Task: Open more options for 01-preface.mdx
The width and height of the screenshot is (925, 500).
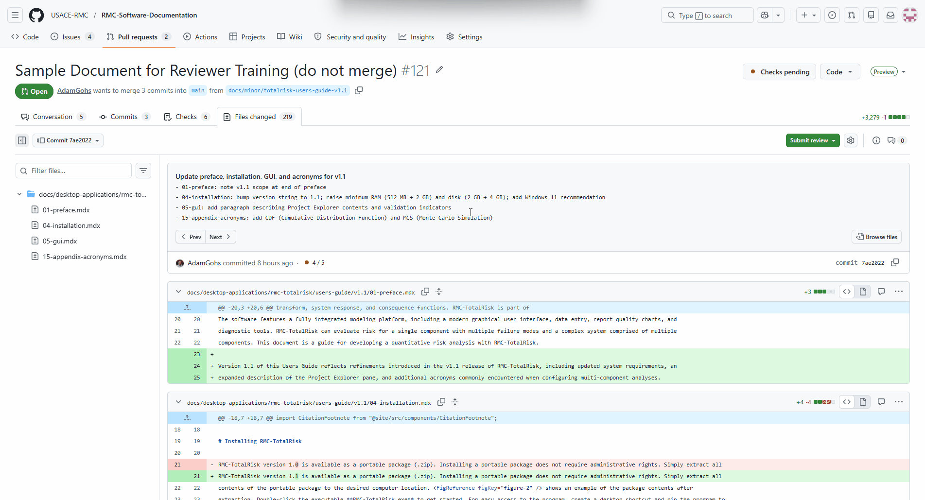Action: 899,292
